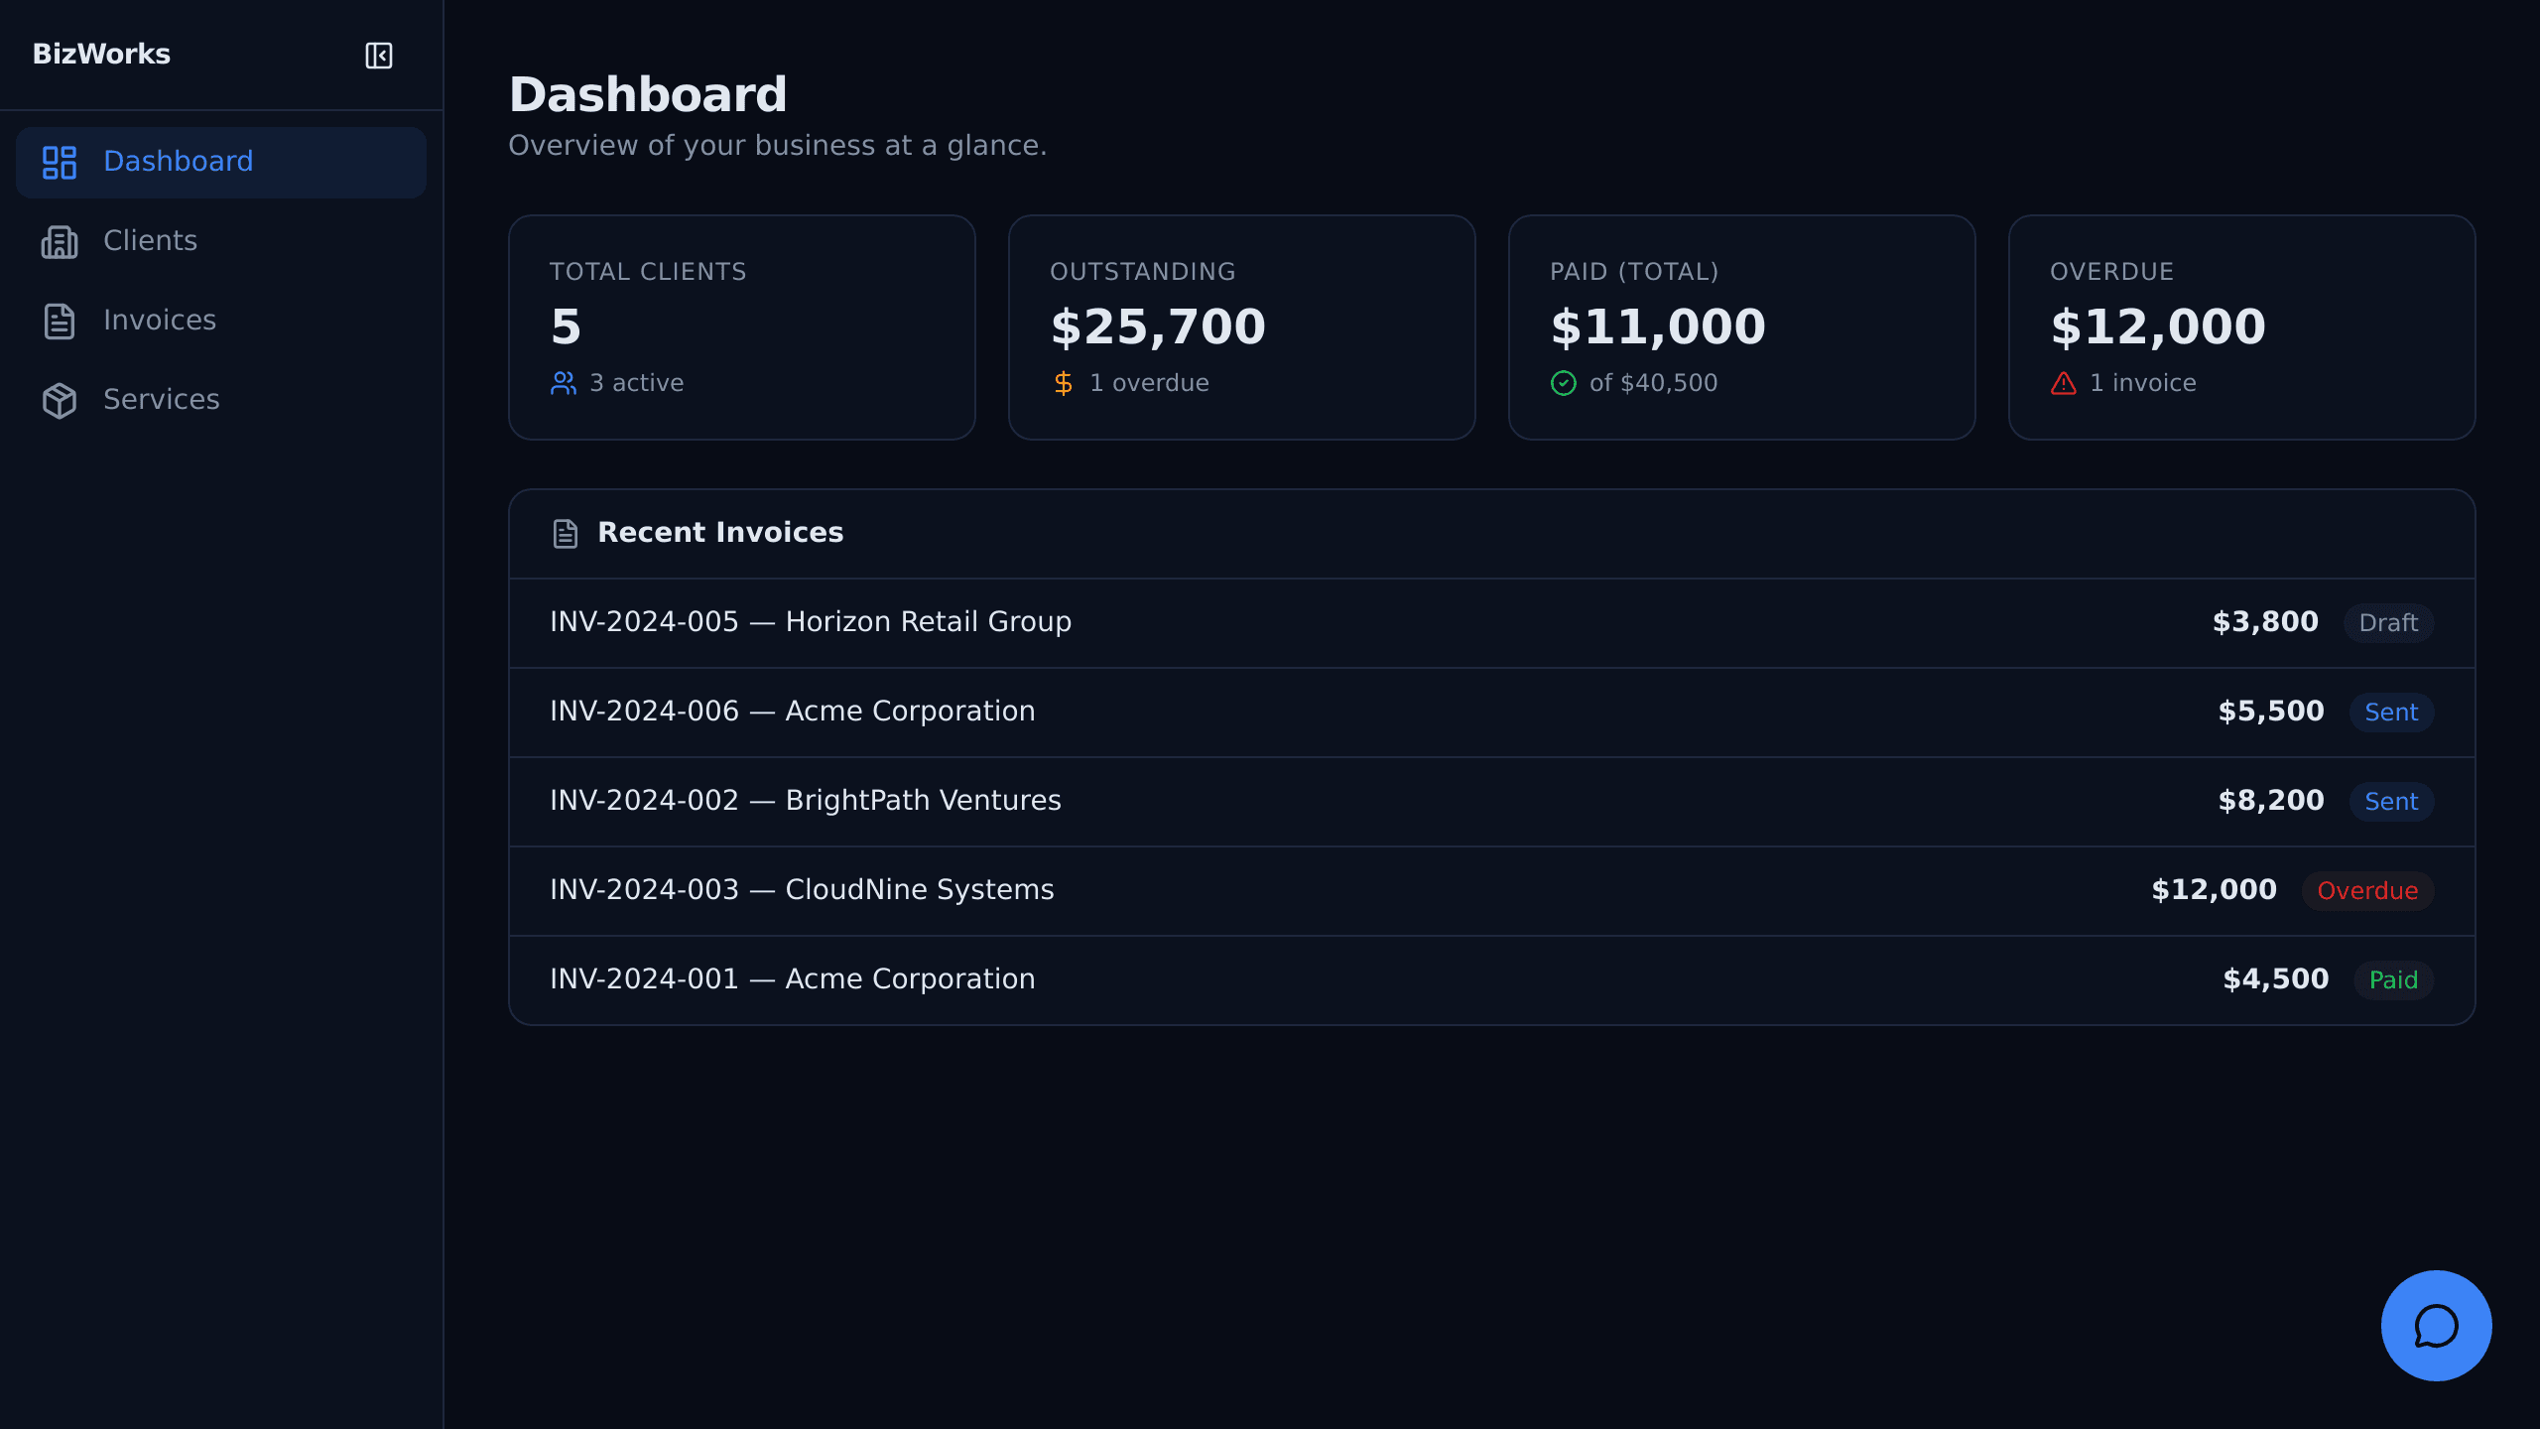
Task: Open invoice INV-2024-003 CloudNine Systems
Action: click(x=1491, y=891)
